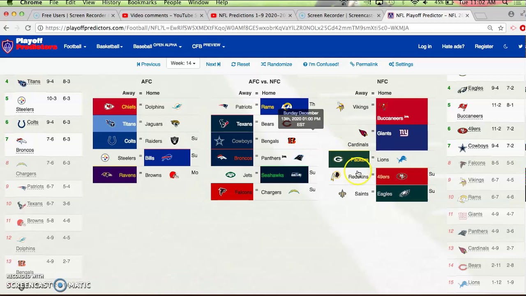
Task: Click the Browns helmet logo in matchups
Action: click(174, 175)
